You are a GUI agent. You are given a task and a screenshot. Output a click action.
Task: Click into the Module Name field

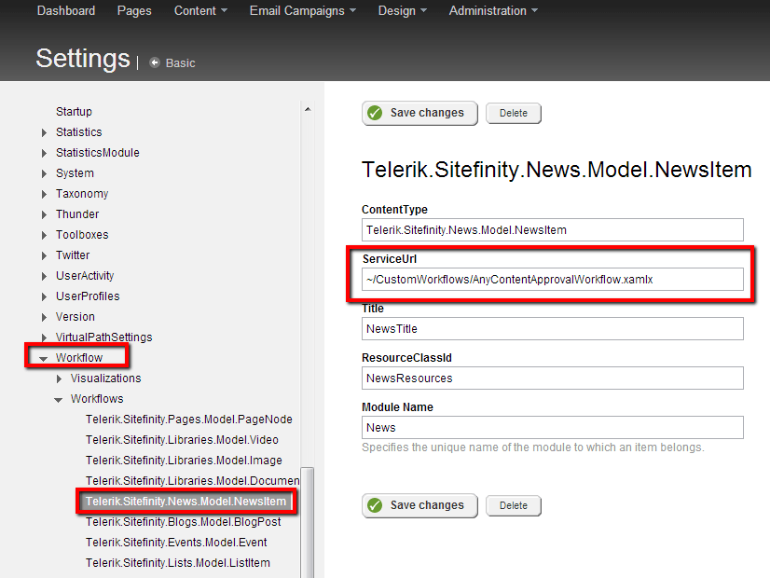coord(552,427)
